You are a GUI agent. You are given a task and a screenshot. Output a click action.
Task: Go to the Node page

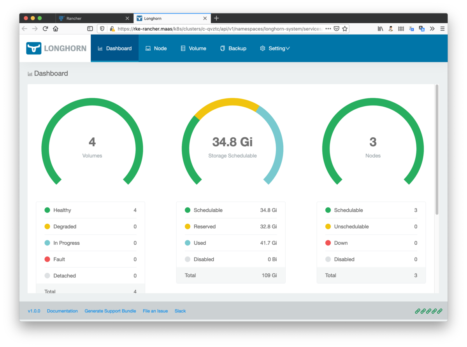point(156,48)
